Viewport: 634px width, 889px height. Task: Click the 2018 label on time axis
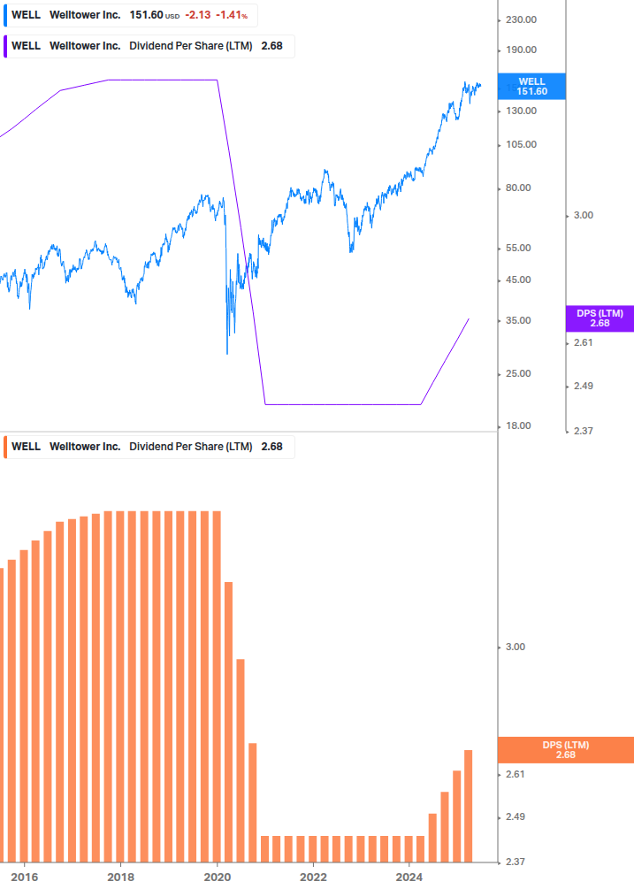[120, 878]
